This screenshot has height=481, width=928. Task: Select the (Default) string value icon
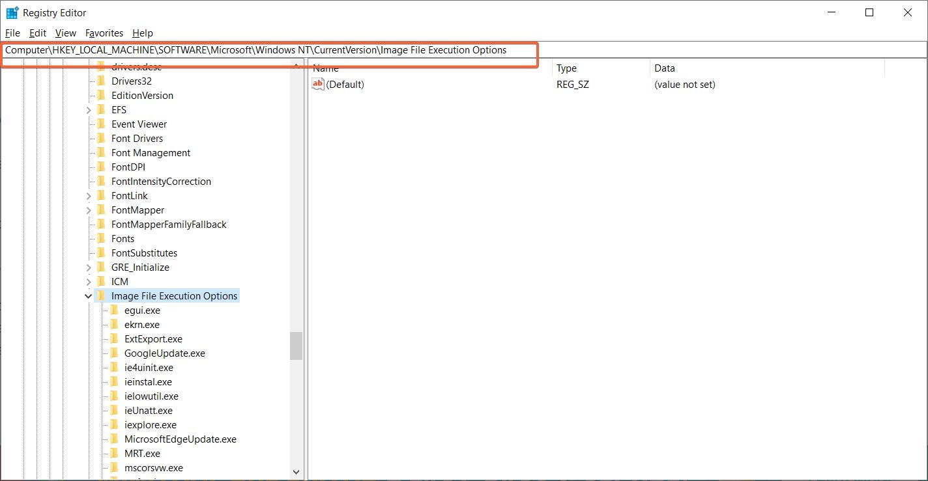click(318, 84)
